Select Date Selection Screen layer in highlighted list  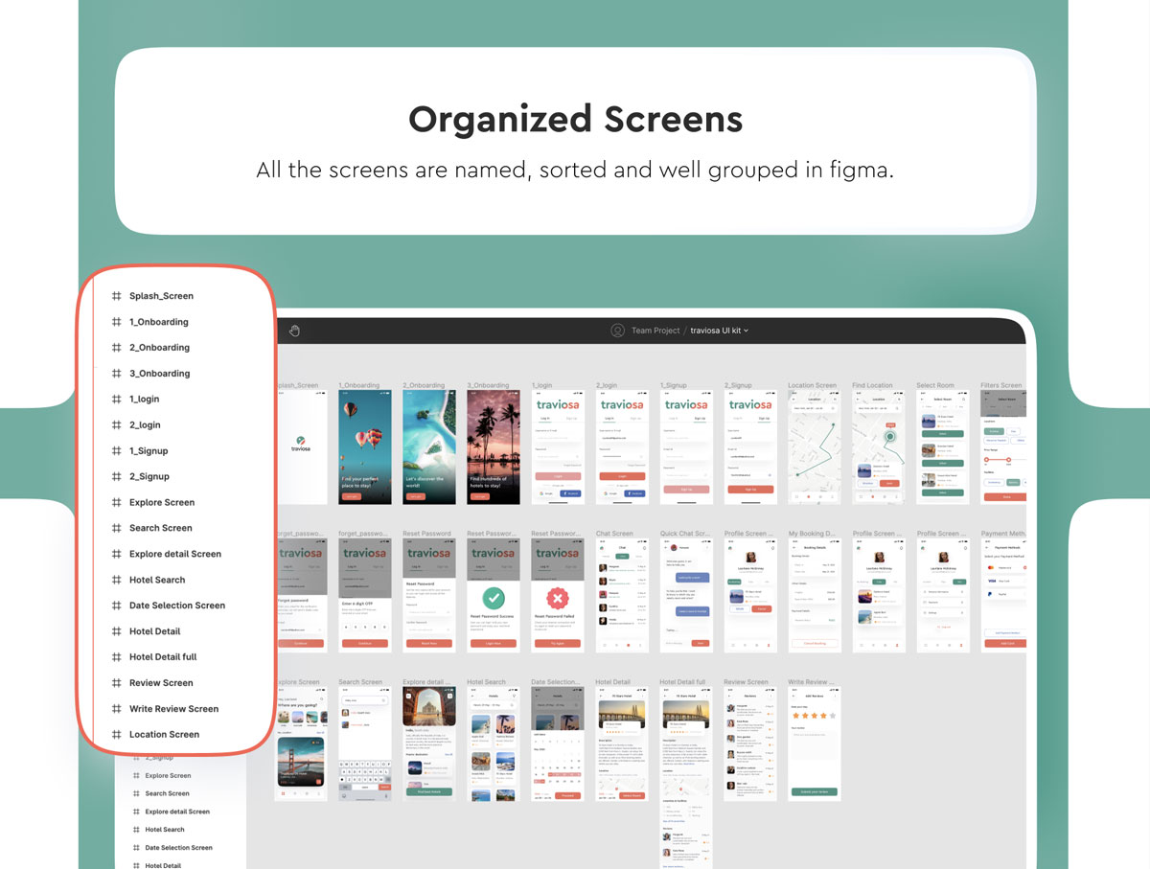tap(177, 606)
